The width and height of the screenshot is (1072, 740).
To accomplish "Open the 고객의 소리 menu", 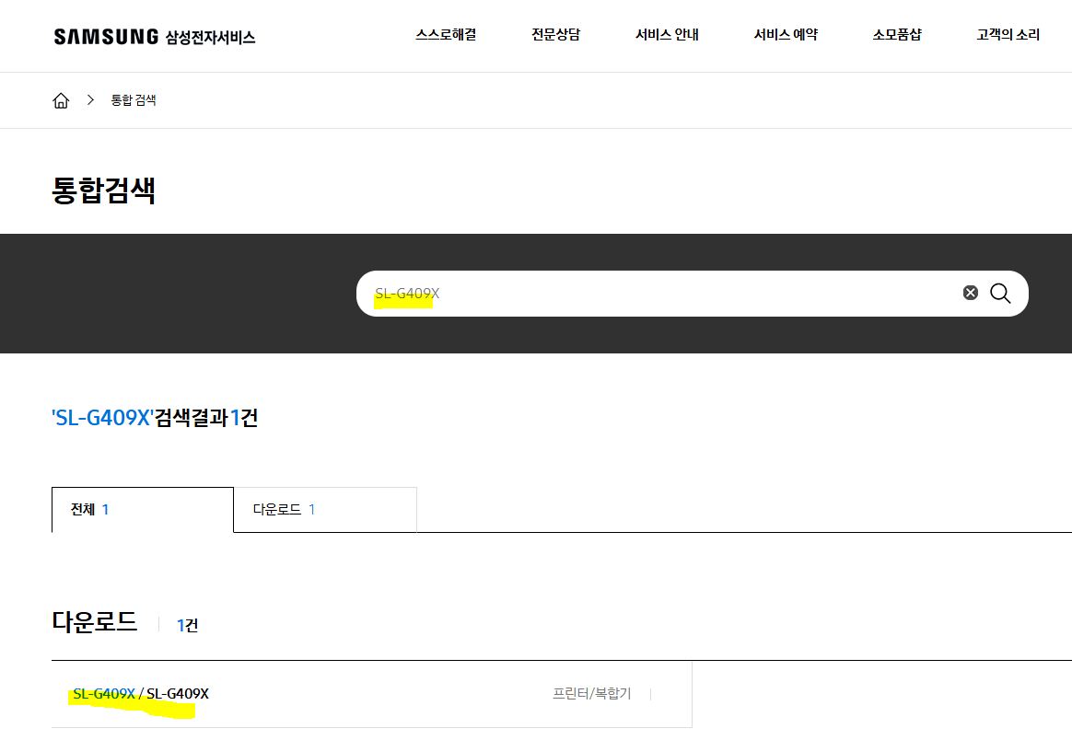I will 1008,34.
